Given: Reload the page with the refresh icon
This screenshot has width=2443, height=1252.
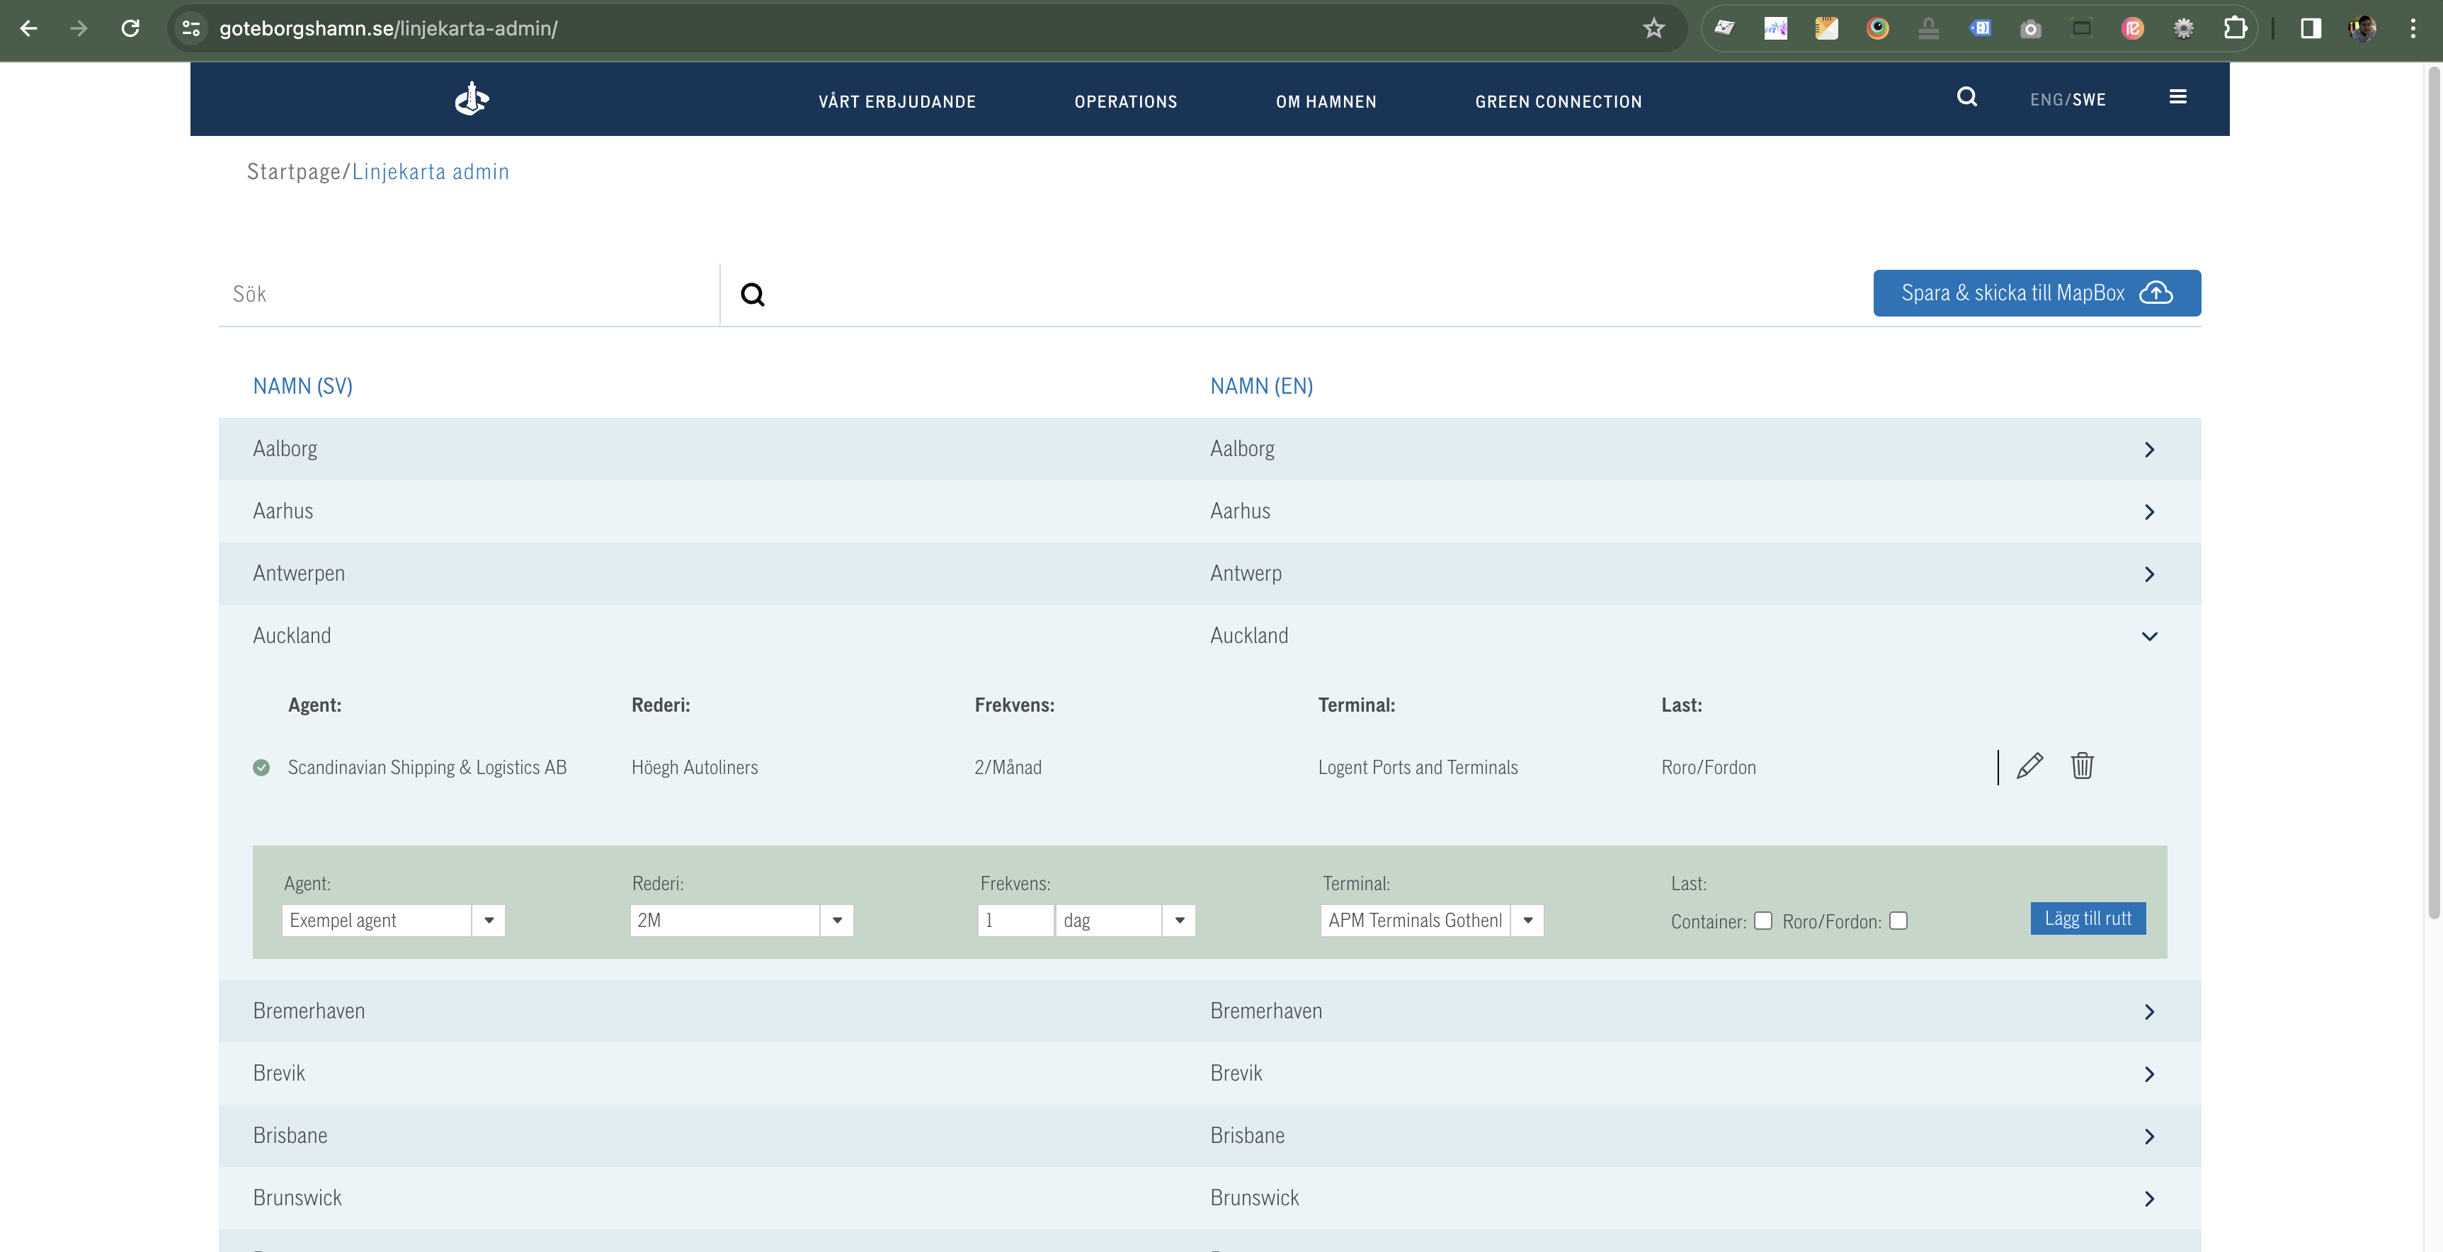Looking at the screenshot, I should click(x=130, y=28).
